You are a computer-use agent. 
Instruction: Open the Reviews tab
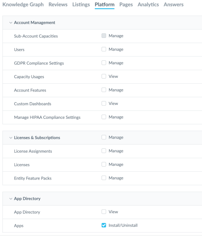(58, 4)
